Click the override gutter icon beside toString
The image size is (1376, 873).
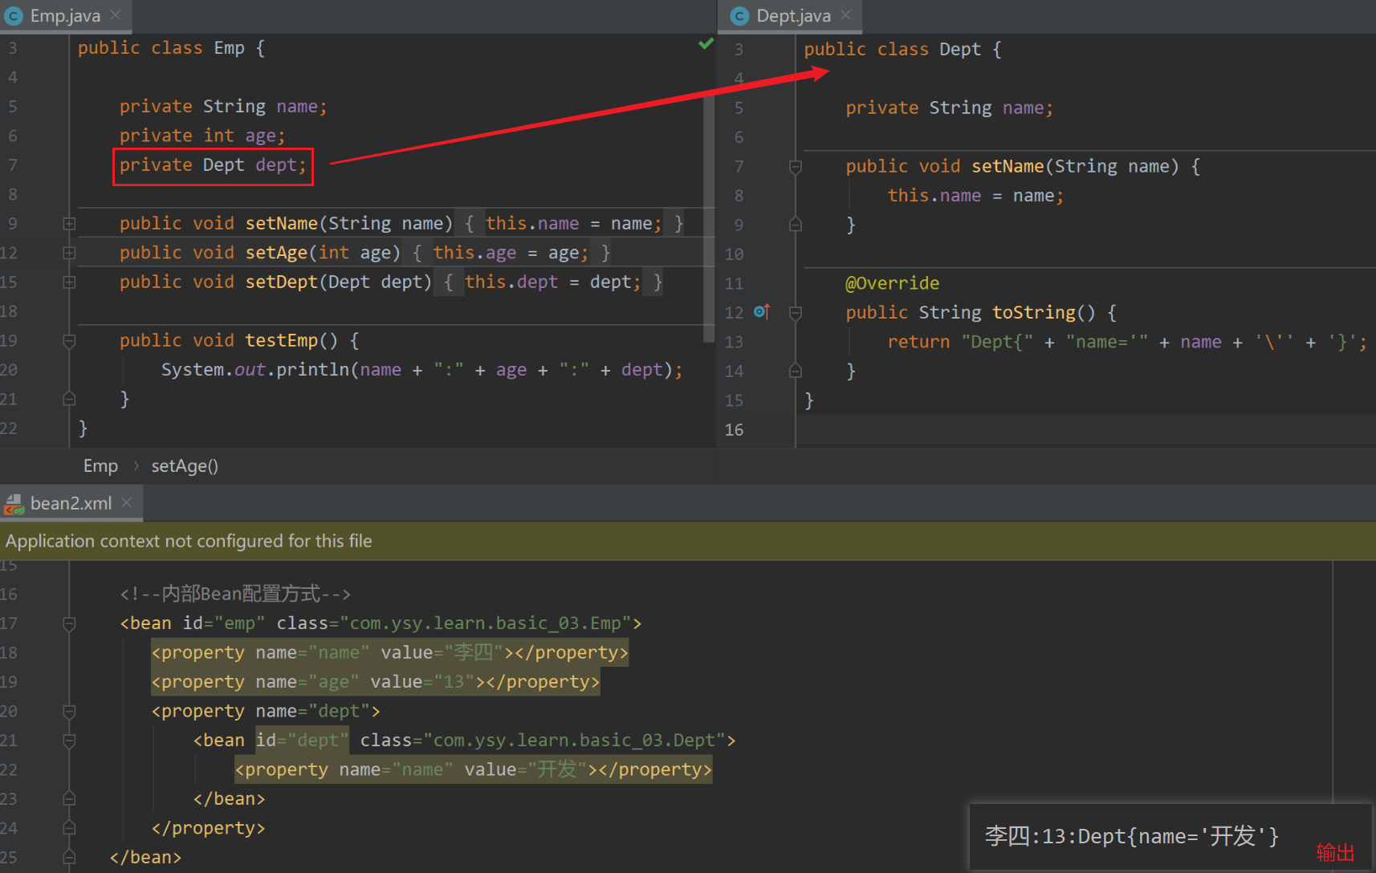[762, 311]
